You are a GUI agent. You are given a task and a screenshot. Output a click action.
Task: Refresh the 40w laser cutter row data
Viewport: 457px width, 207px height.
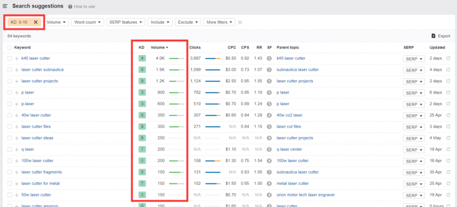448,115
